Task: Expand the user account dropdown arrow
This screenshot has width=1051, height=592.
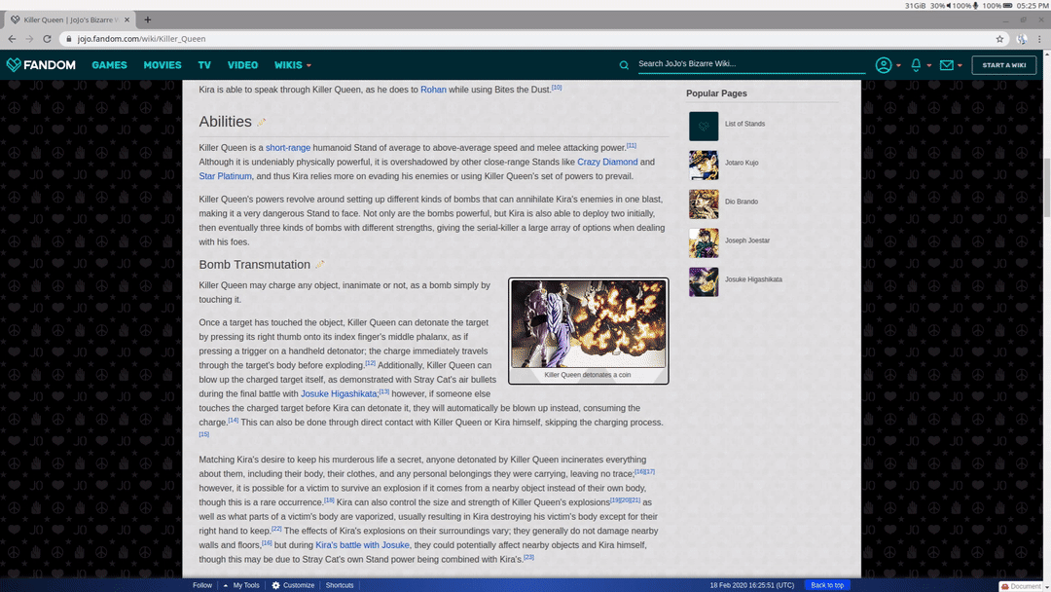Action: point(898,65)
